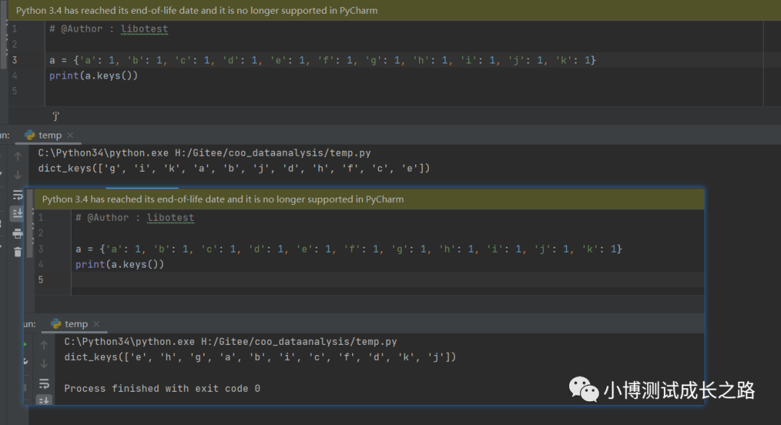Click the 'j' breadcrumb below the editor

[56, 116]
